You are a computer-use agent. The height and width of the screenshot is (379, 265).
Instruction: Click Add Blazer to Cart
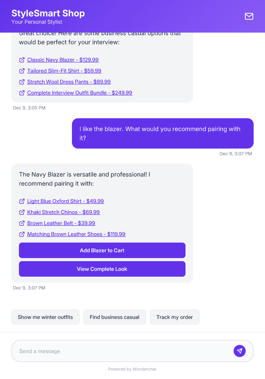point(102,250)
